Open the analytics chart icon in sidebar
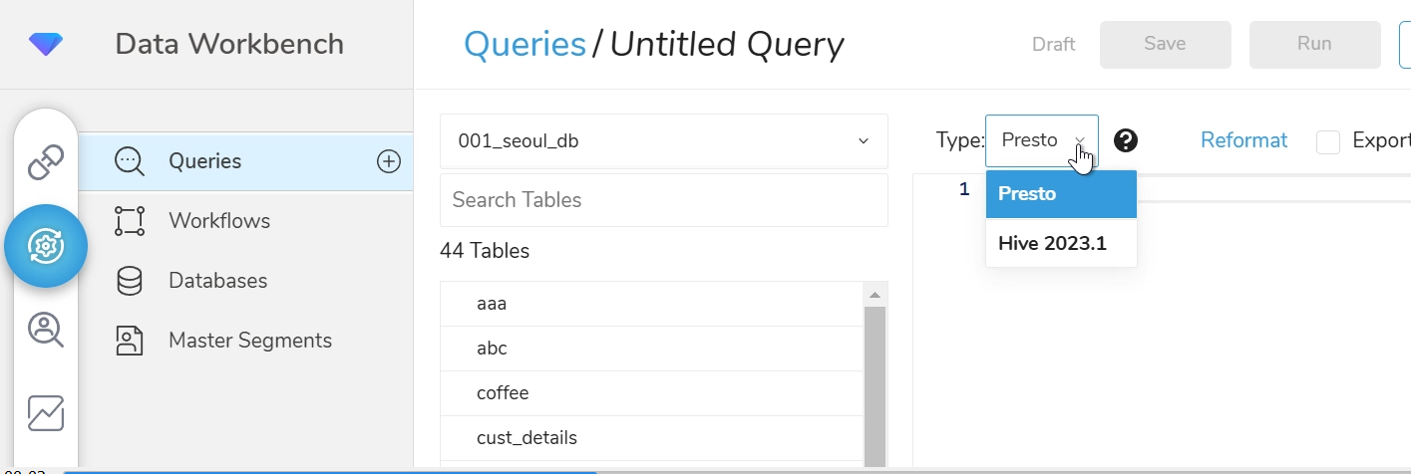 click(x=46, y=413)
